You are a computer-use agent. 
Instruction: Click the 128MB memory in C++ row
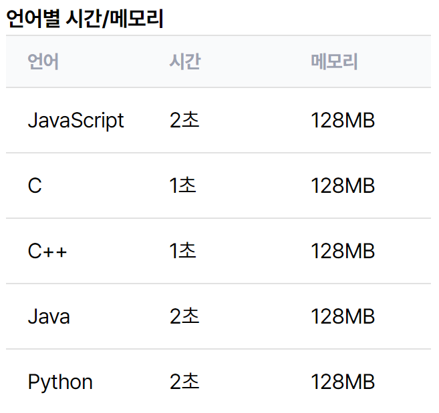coord(343,251)
